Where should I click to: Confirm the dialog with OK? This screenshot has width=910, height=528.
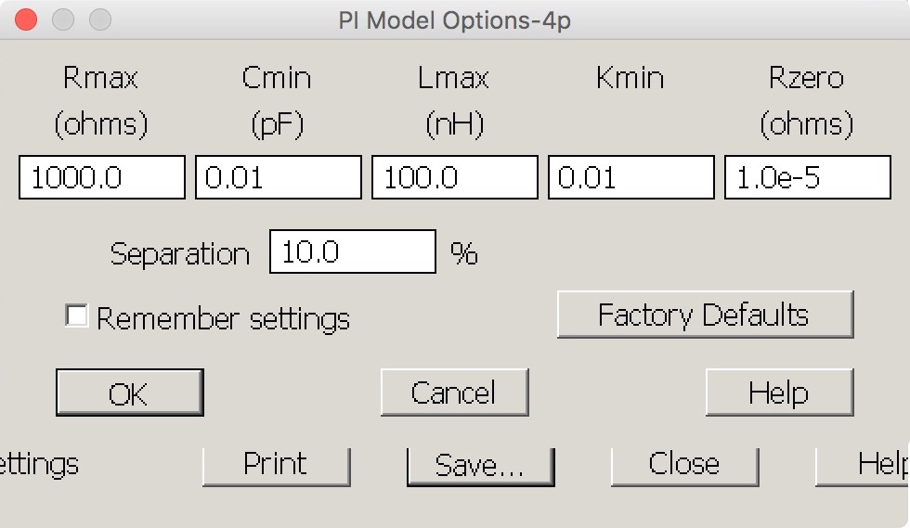pos(129,393)
